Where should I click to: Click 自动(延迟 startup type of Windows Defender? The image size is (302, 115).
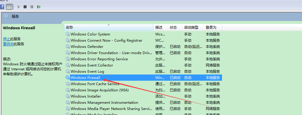pyautogui.click(x=193, y=46)
